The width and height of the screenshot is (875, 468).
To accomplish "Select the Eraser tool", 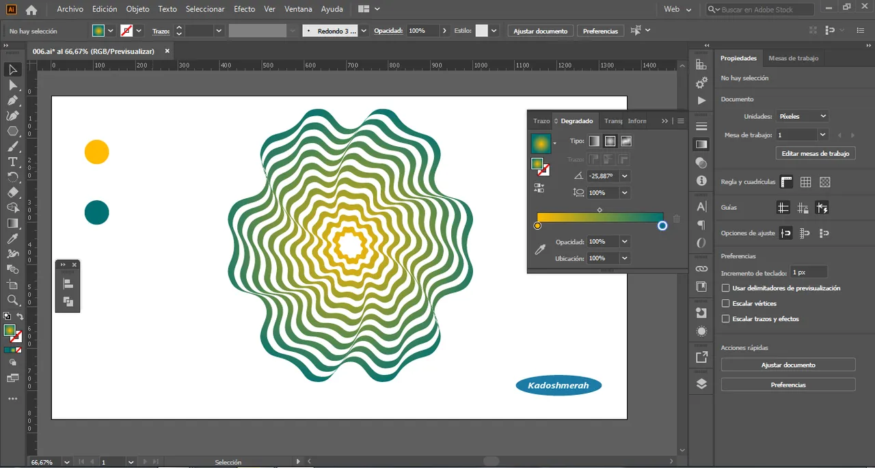I will (x=12, y=193).
